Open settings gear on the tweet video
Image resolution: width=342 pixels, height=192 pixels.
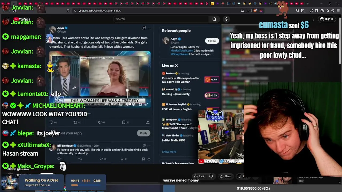click(x=134, y=104)
